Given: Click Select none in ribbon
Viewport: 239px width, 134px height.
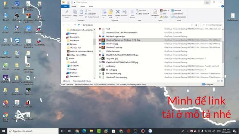Looking at the screenshot, I should point(177,14).
